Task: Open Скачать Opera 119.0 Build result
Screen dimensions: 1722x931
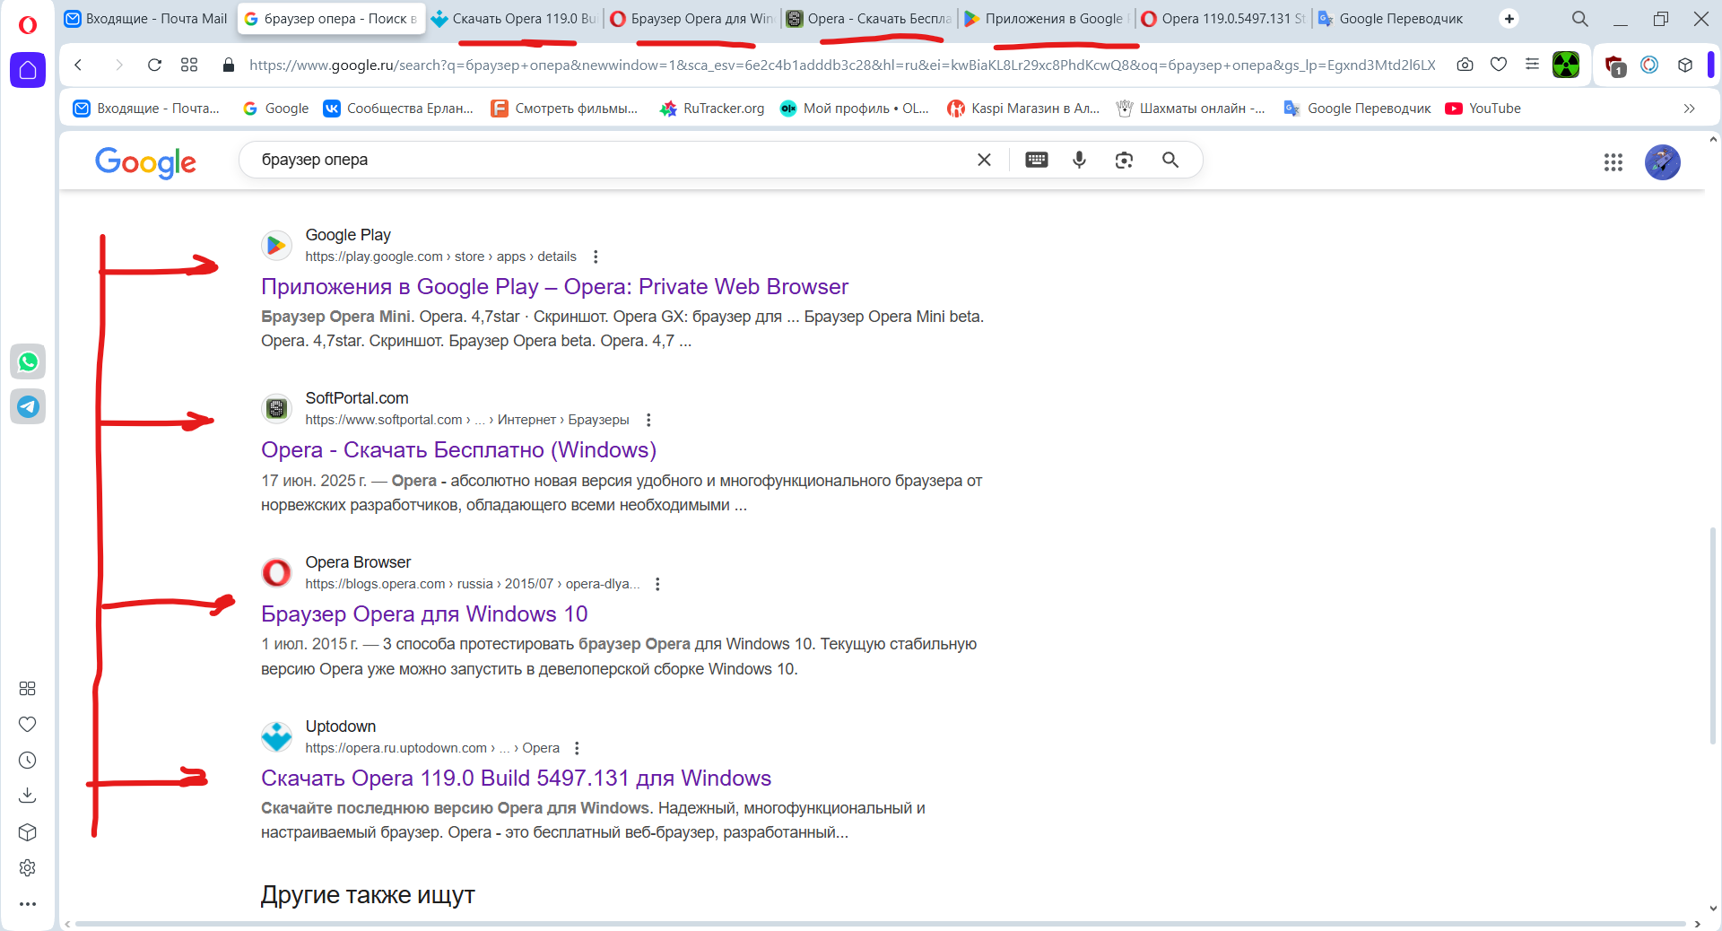Action: (516, 779)
